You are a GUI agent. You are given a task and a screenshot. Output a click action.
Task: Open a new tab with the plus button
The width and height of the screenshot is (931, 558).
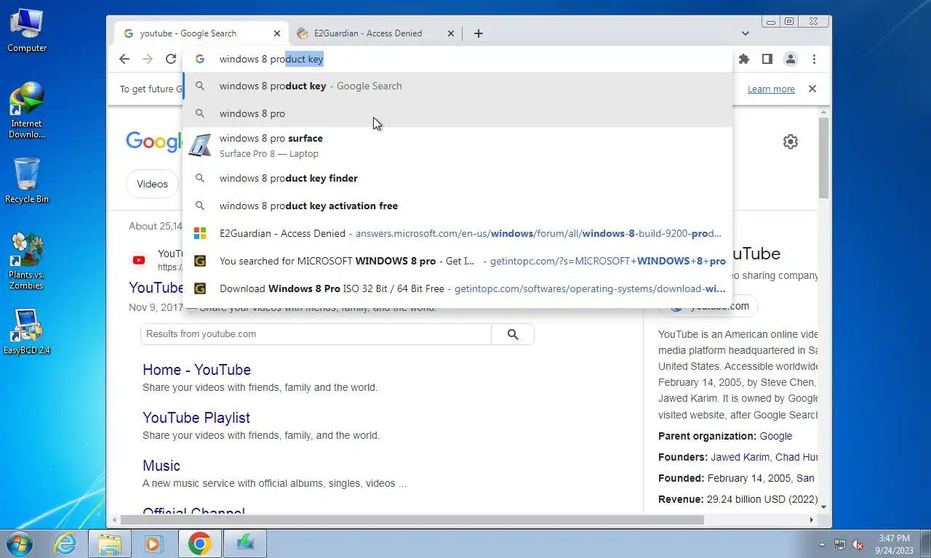pos(478,33)
